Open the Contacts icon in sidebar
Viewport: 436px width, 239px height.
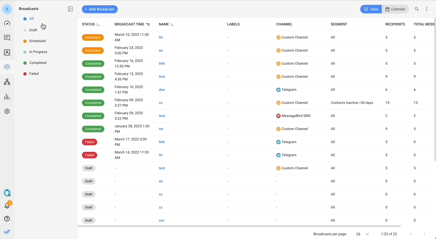[x=7, y=53]
